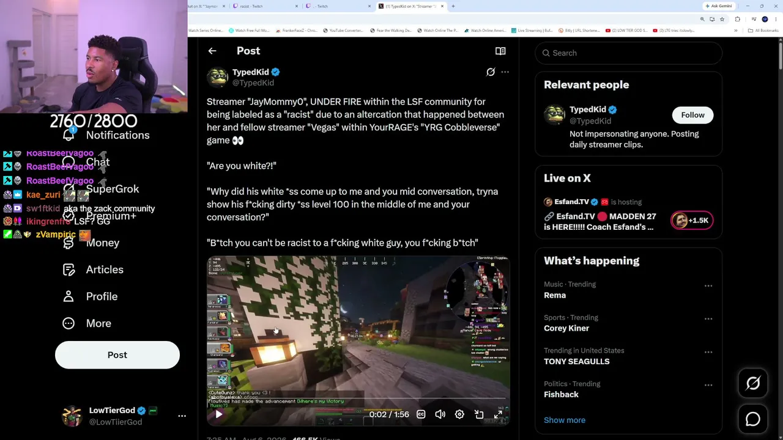Open the three-dot menu on TypedKid's post
Screen dimensions: 783x440
click(505, 72)
